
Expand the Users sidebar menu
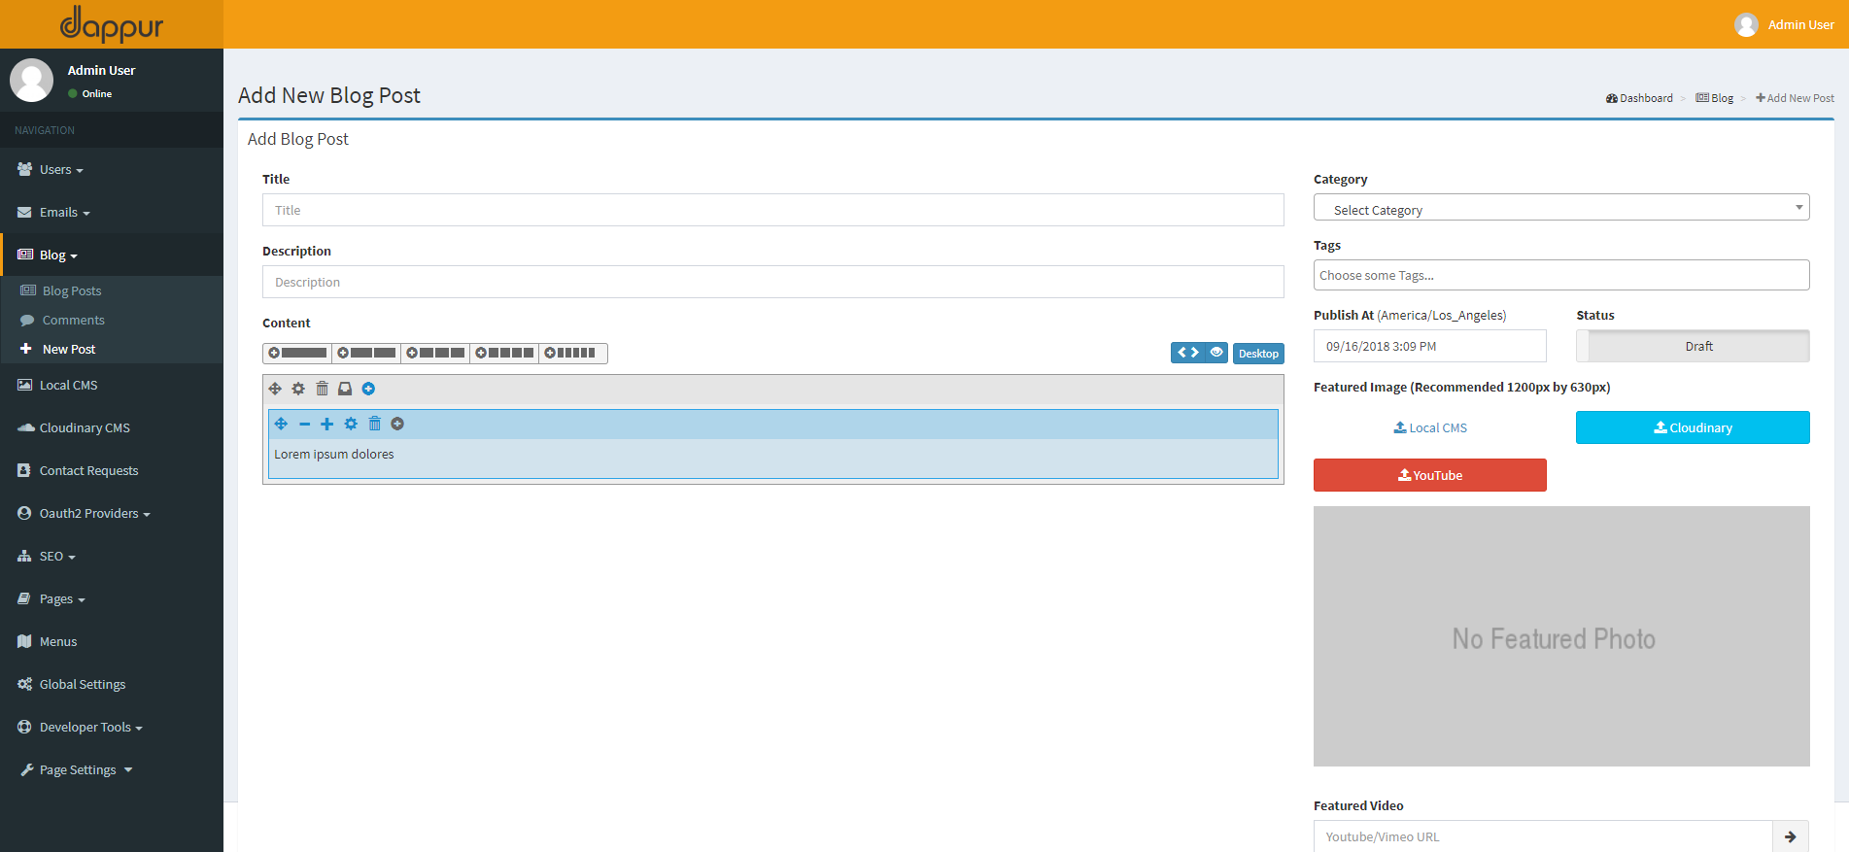pos(112,169)
